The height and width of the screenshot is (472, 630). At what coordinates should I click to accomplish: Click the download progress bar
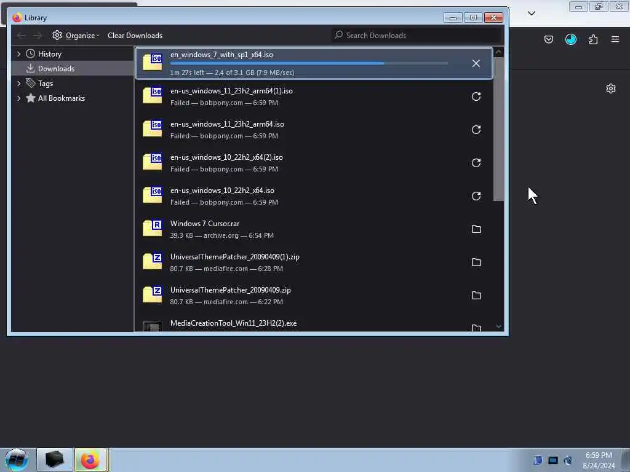pos(309,63)
